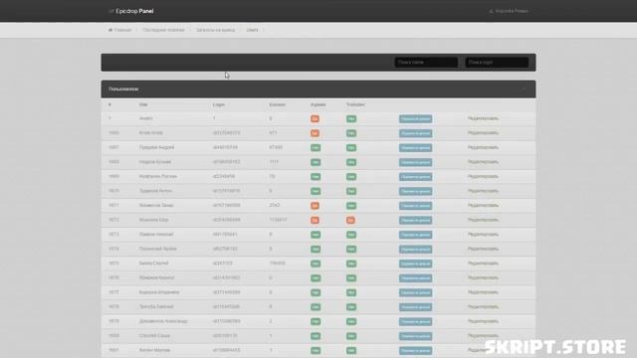Viewport: 637px width, 358px height.
Task: Click Редактировать for user 1674
Action: [x=483, y=249]
